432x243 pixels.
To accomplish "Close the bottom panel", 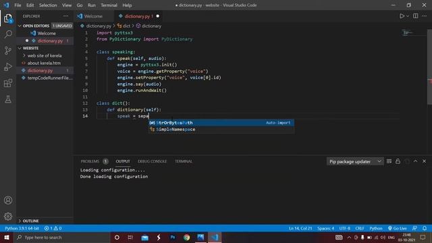I will (x=425, y=161).
